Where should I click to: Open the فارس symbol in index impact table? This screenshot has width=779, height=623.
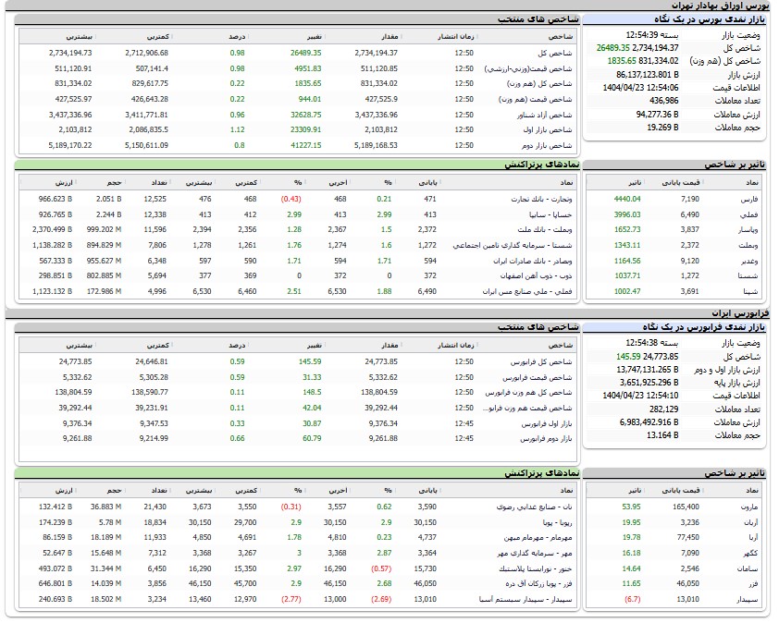pos(749,199)
